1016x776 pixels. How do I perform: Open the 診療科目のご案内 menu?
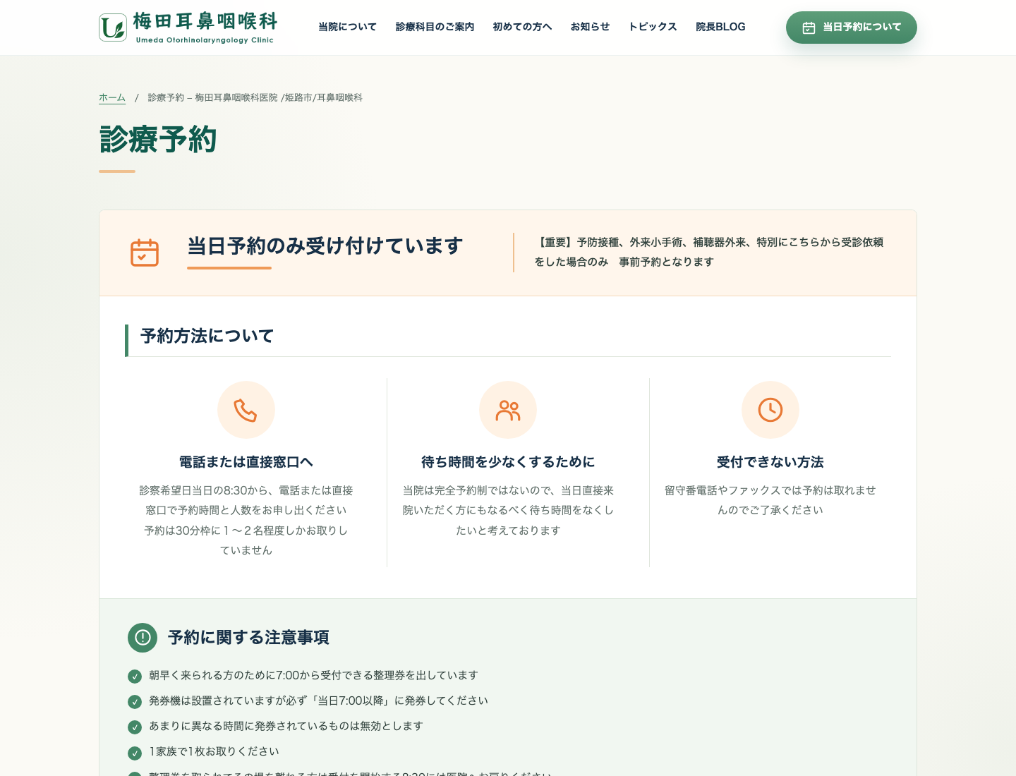(435, 27)
